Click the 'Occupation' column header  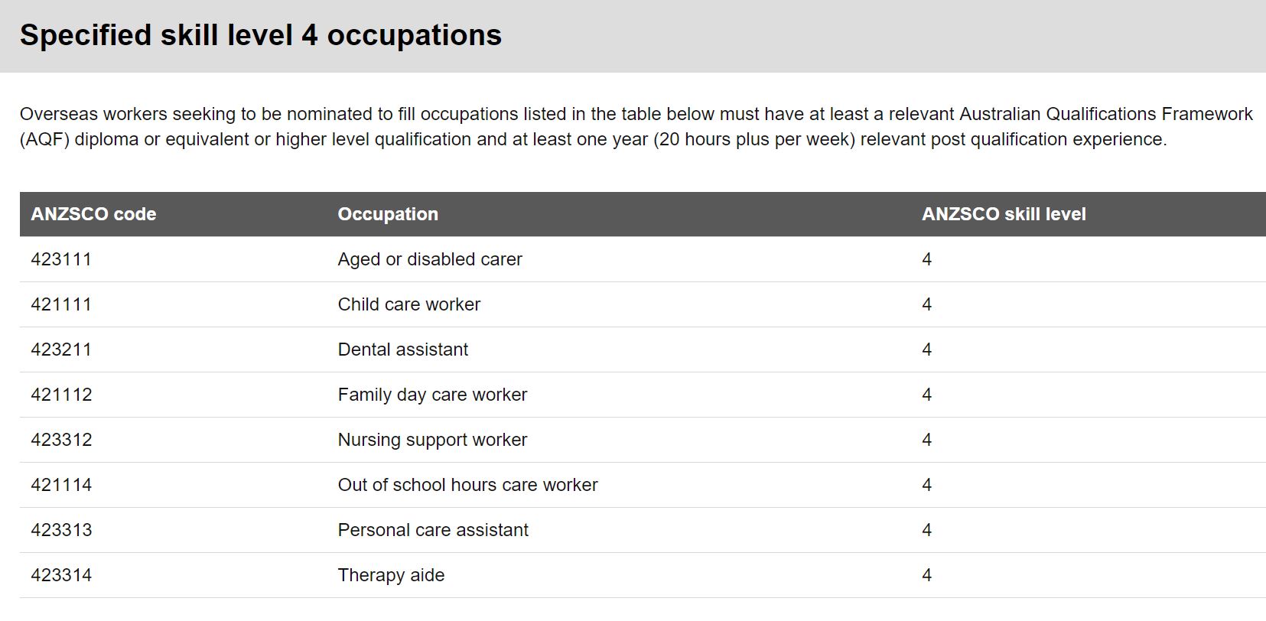(388, 214)
